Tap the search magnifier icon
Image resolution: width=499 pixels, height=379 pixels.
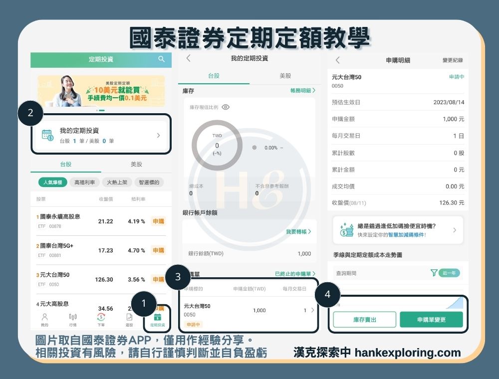161,59
